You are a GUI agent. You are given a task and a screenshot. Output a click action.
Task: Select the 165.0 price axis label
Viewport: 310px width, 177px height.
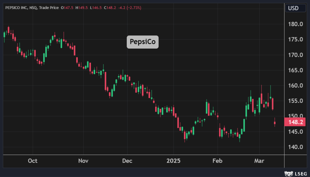tap(295, 70)
